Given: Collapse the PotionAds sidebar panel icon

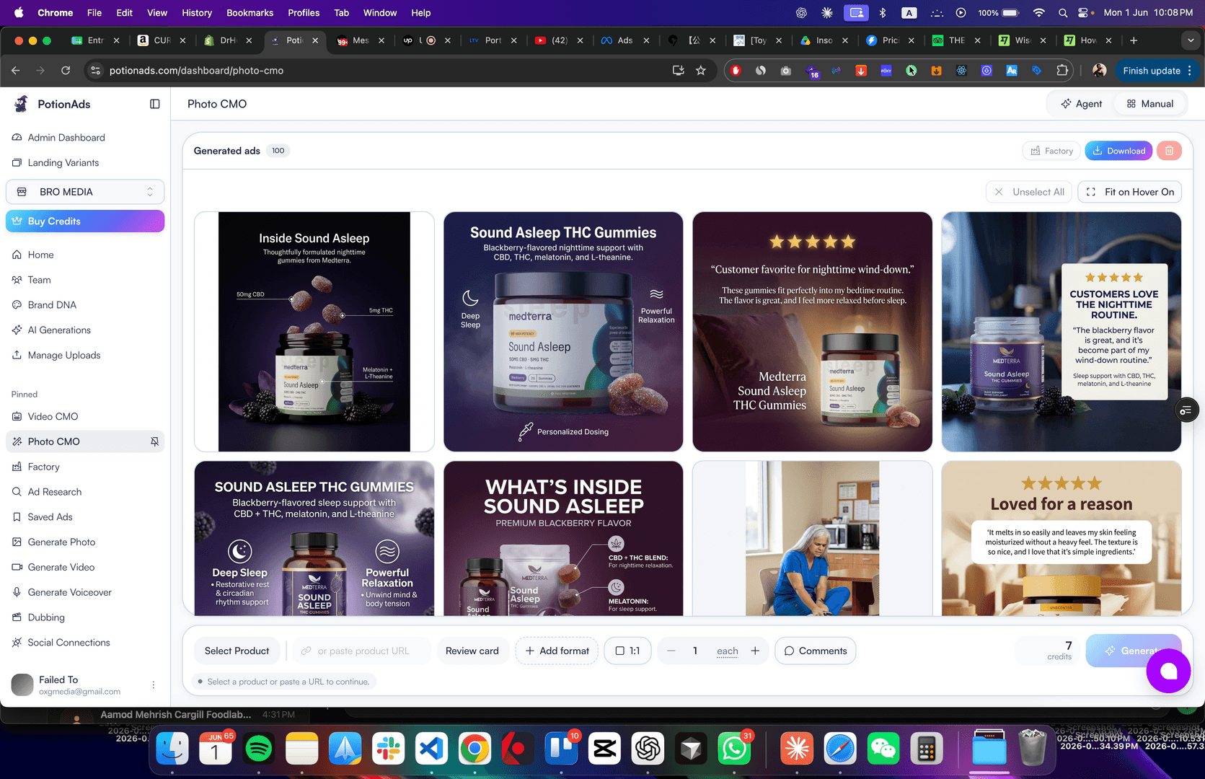Looking at the screenshot, I should [154, 104].
